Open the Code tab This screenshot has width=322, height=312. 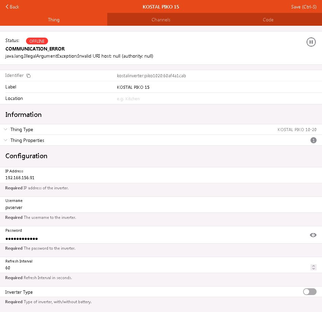(268, 20)
